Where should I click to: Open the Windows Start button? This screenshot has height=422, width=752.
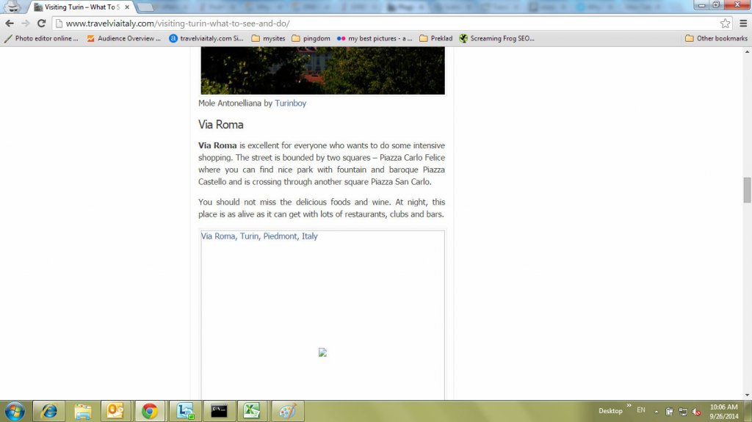tap(15, 412)
